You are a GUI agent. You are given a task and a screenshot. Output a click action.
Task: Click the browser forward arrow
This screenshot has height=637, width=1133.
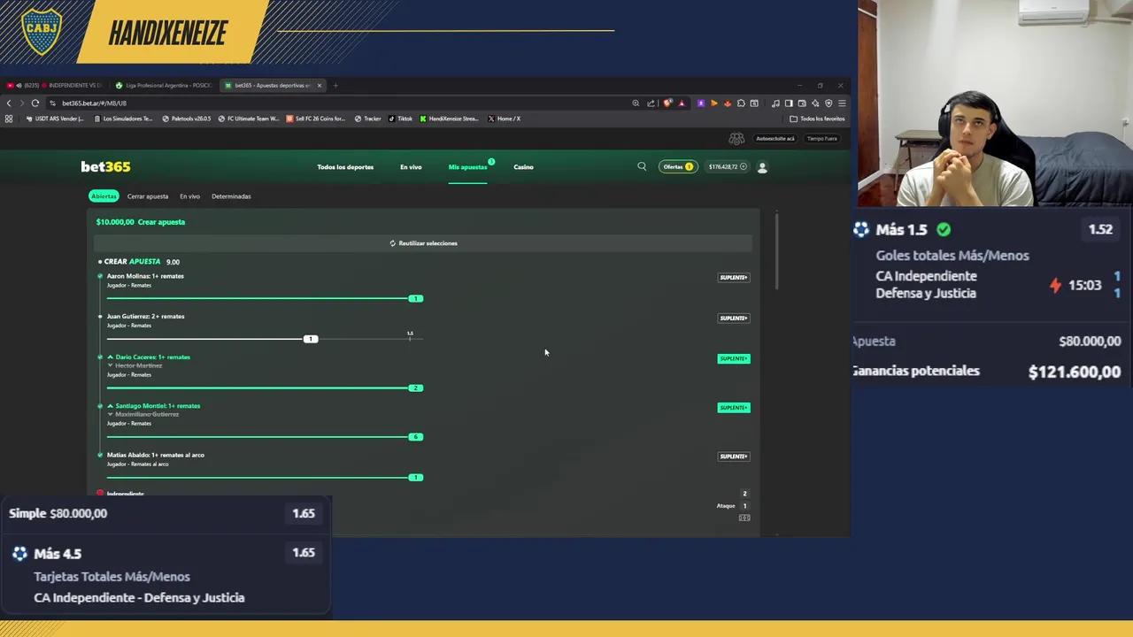pos(22,103)
